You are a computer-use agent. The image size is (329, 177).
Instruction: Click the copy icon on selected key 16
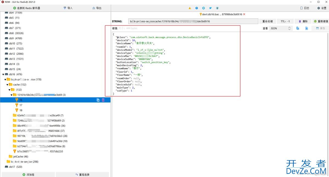pos(98,100)
